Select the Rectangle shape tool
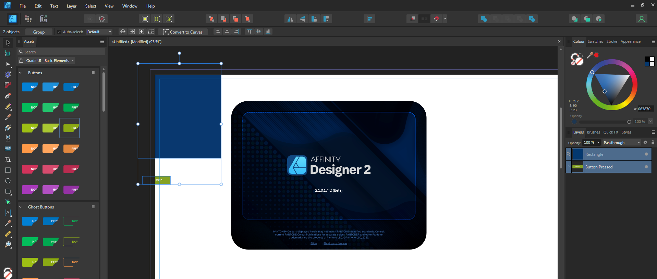The height and width of the screenshot is (279, 657). (8, 170)
